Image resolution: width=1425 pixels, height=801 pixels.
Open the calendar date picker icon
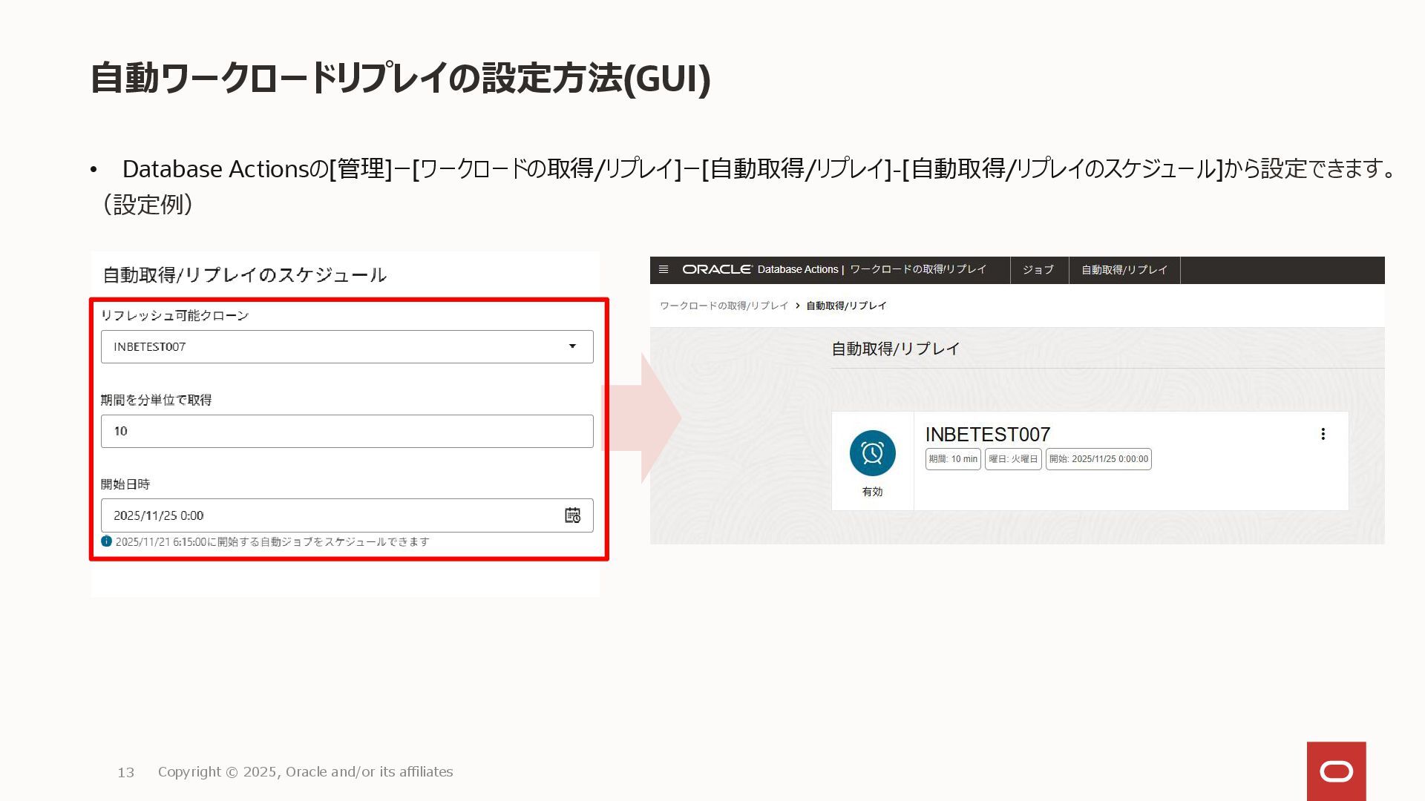point(572,515)
